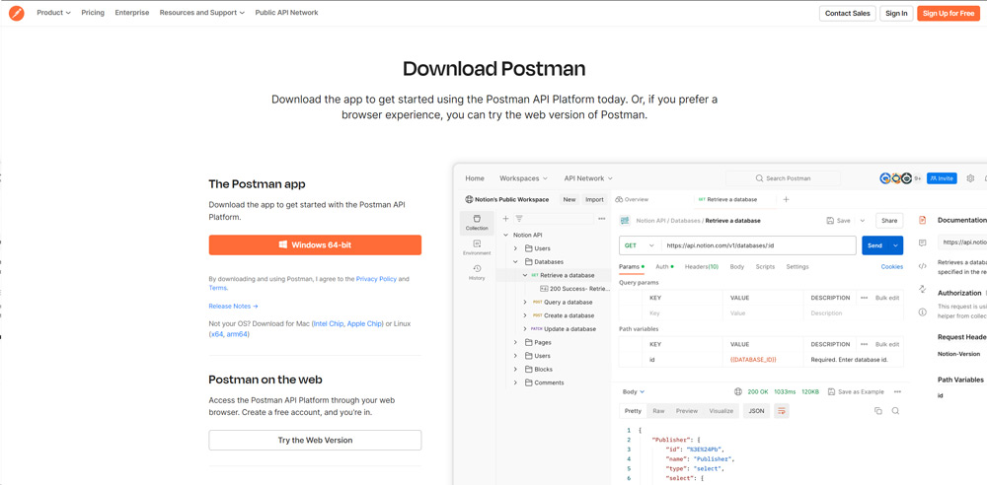Open a new request tab with plus icon

click(786, 199)
